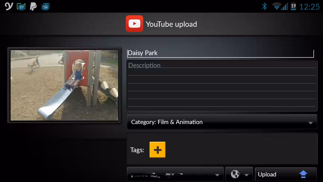Tap the battery indicator showing 19
This screenshot has width=323, height=182.
tap(293, 6)
